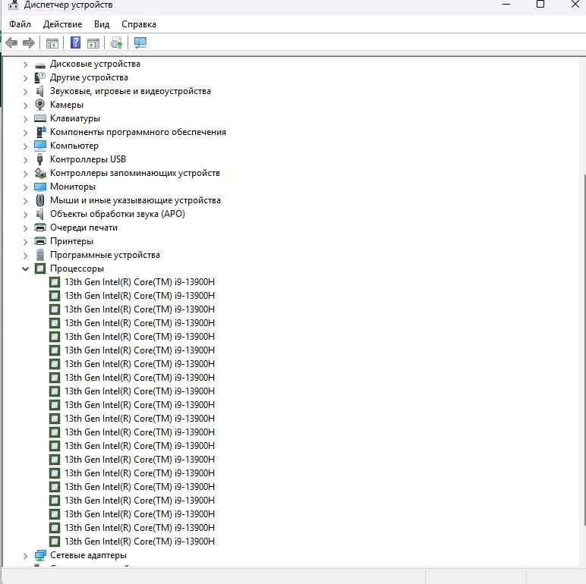The height and width of the screenshot is (584, 586).
Task: Expand the Камеры chevron
Action: click(x=25, y=105)
